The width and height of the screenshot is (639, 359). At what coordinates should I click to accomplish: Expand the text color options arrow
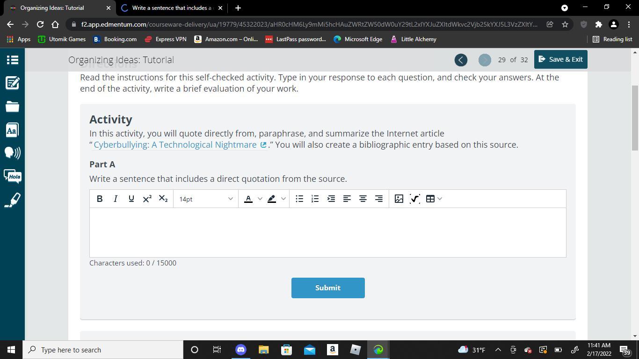(260, 199)
